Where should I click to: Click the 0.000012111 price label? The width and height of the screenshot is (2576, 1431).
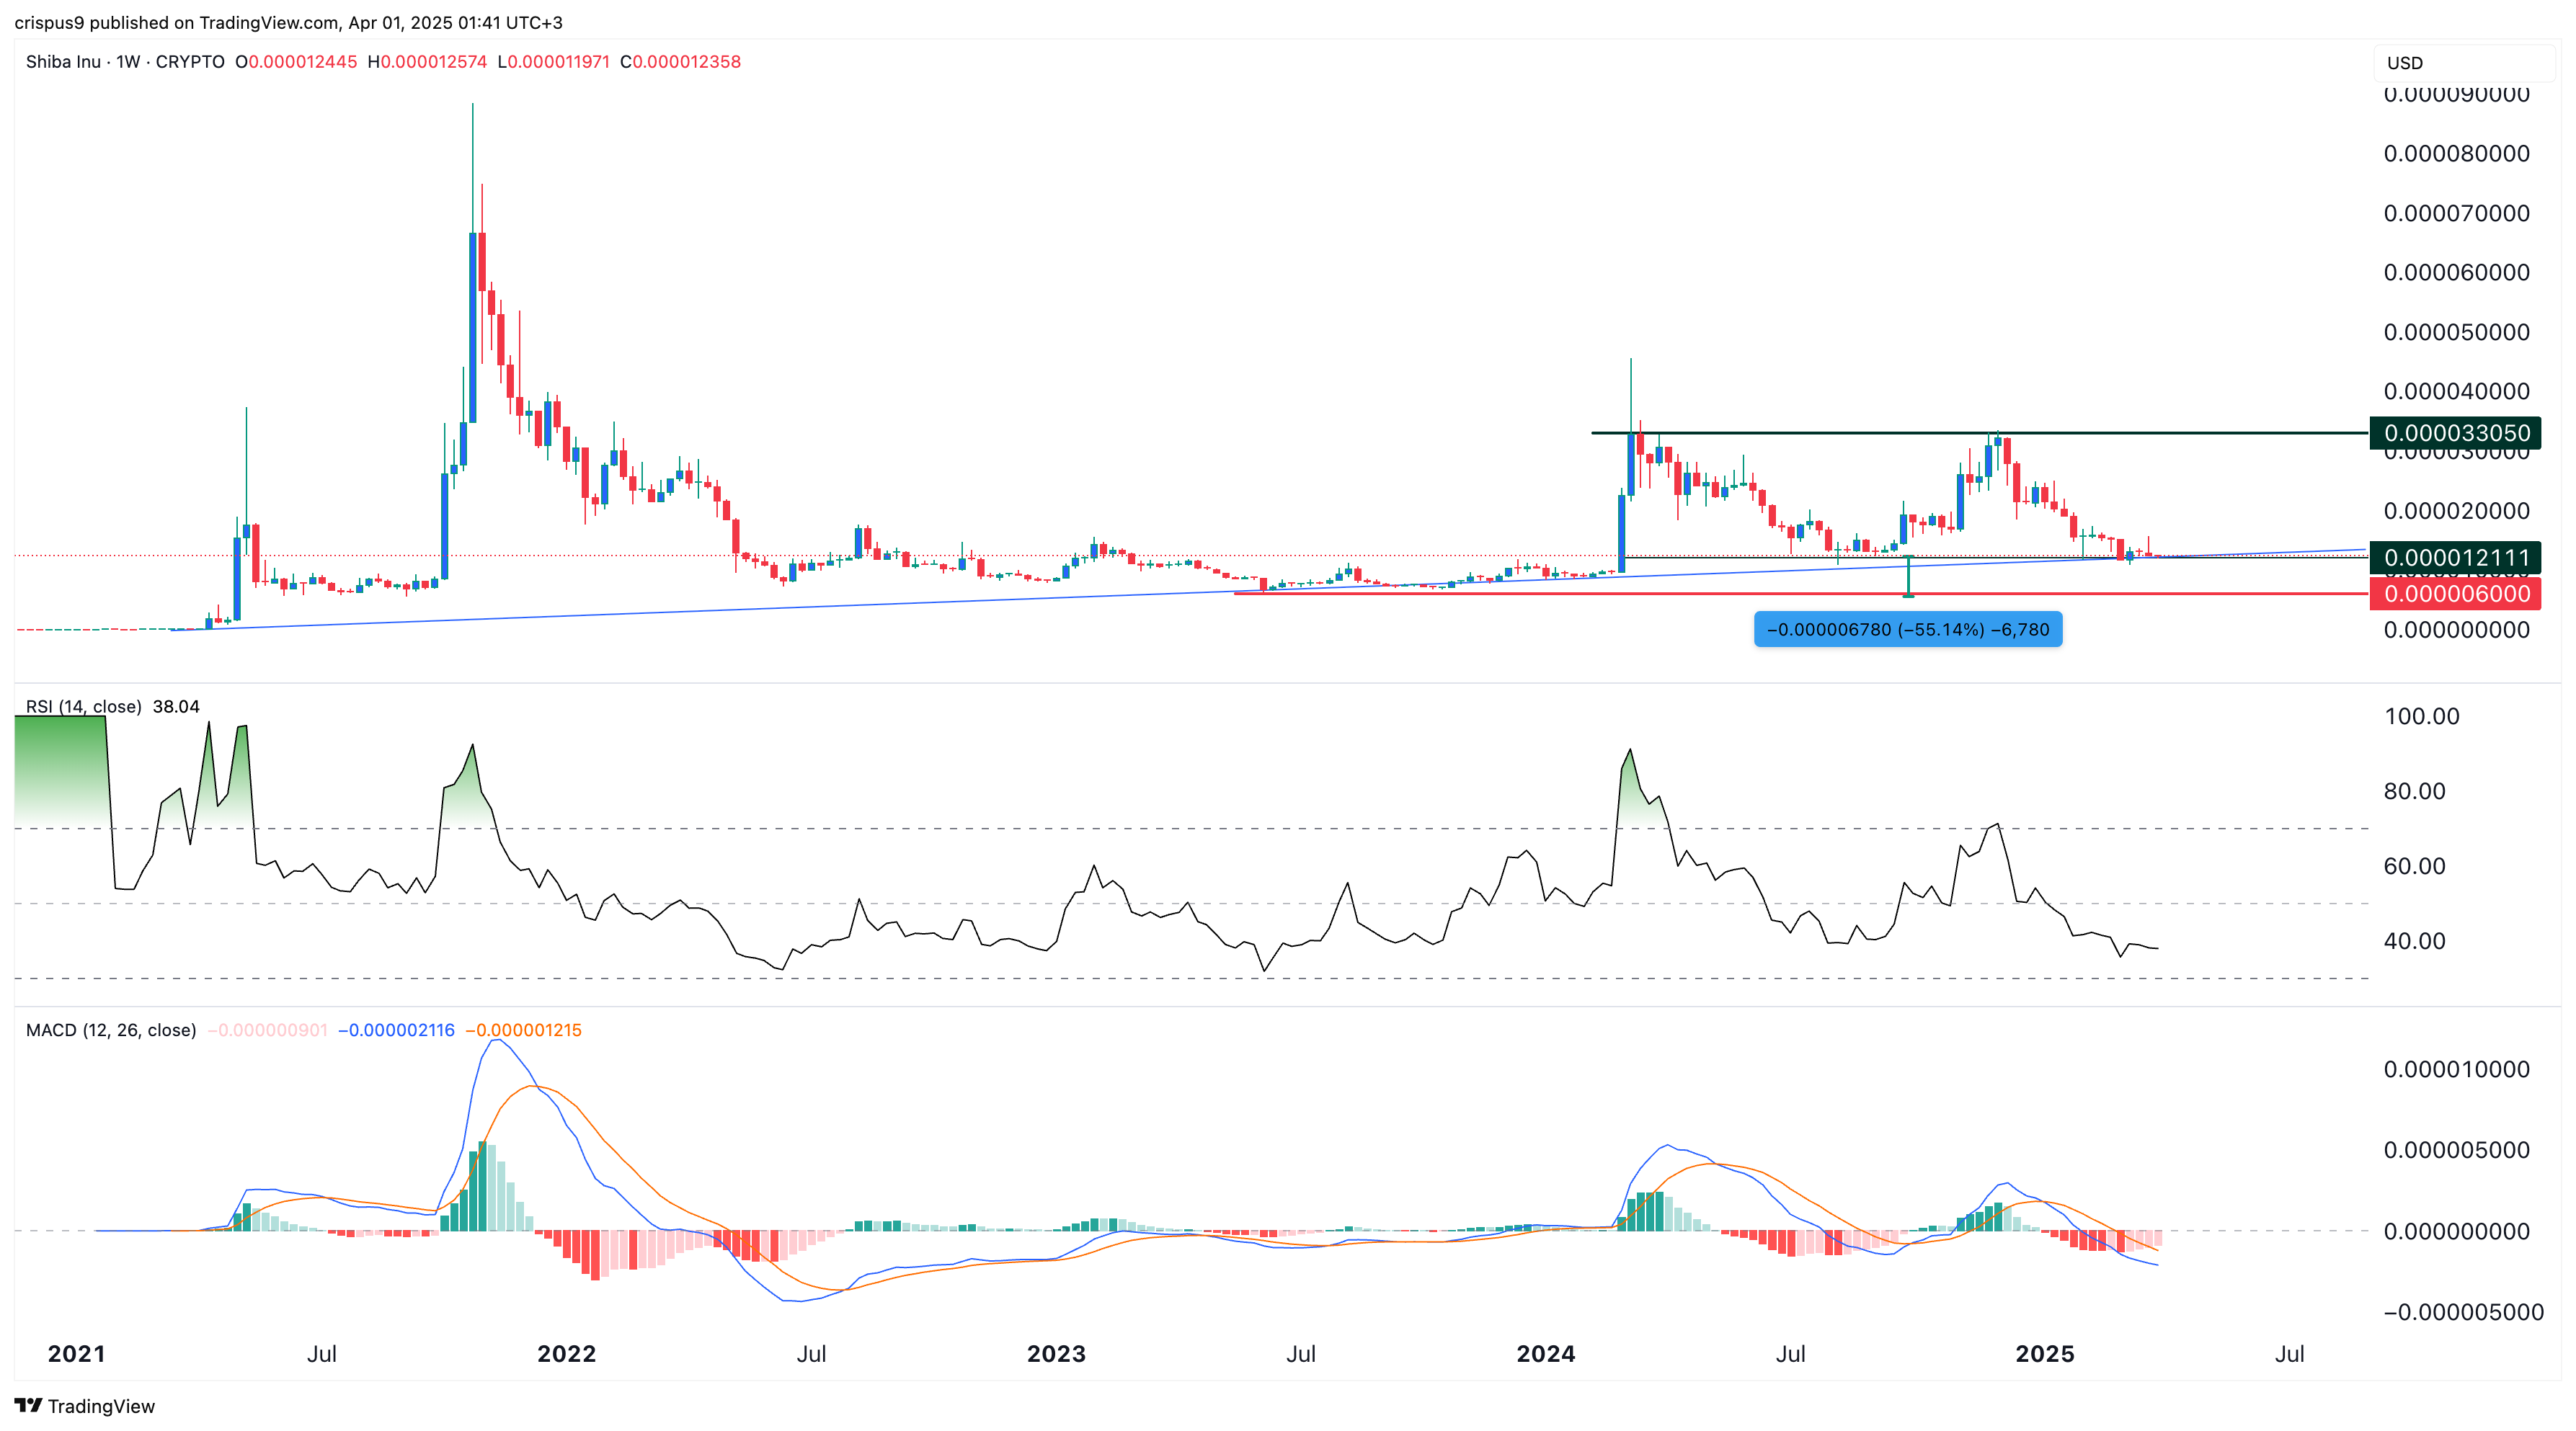click(x=2455, y=558)
